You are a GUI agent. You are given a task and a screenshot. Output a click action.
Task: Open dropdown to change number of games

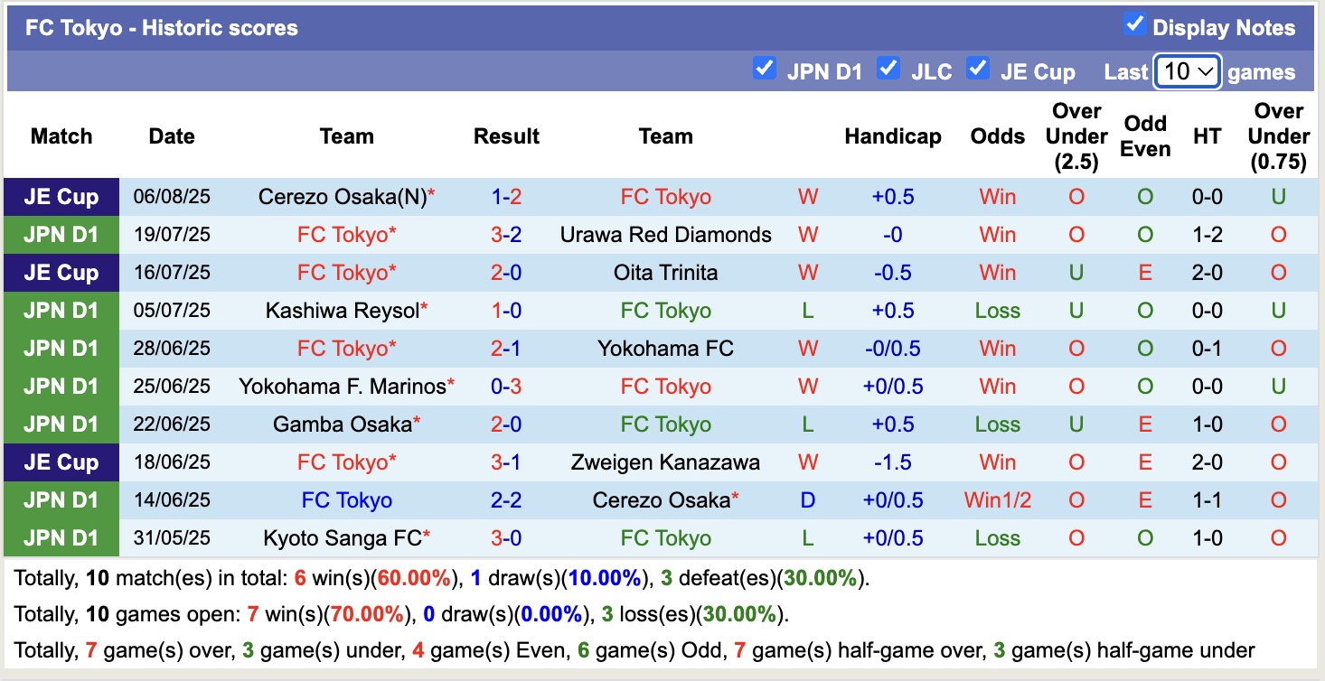coord(1187,70)
